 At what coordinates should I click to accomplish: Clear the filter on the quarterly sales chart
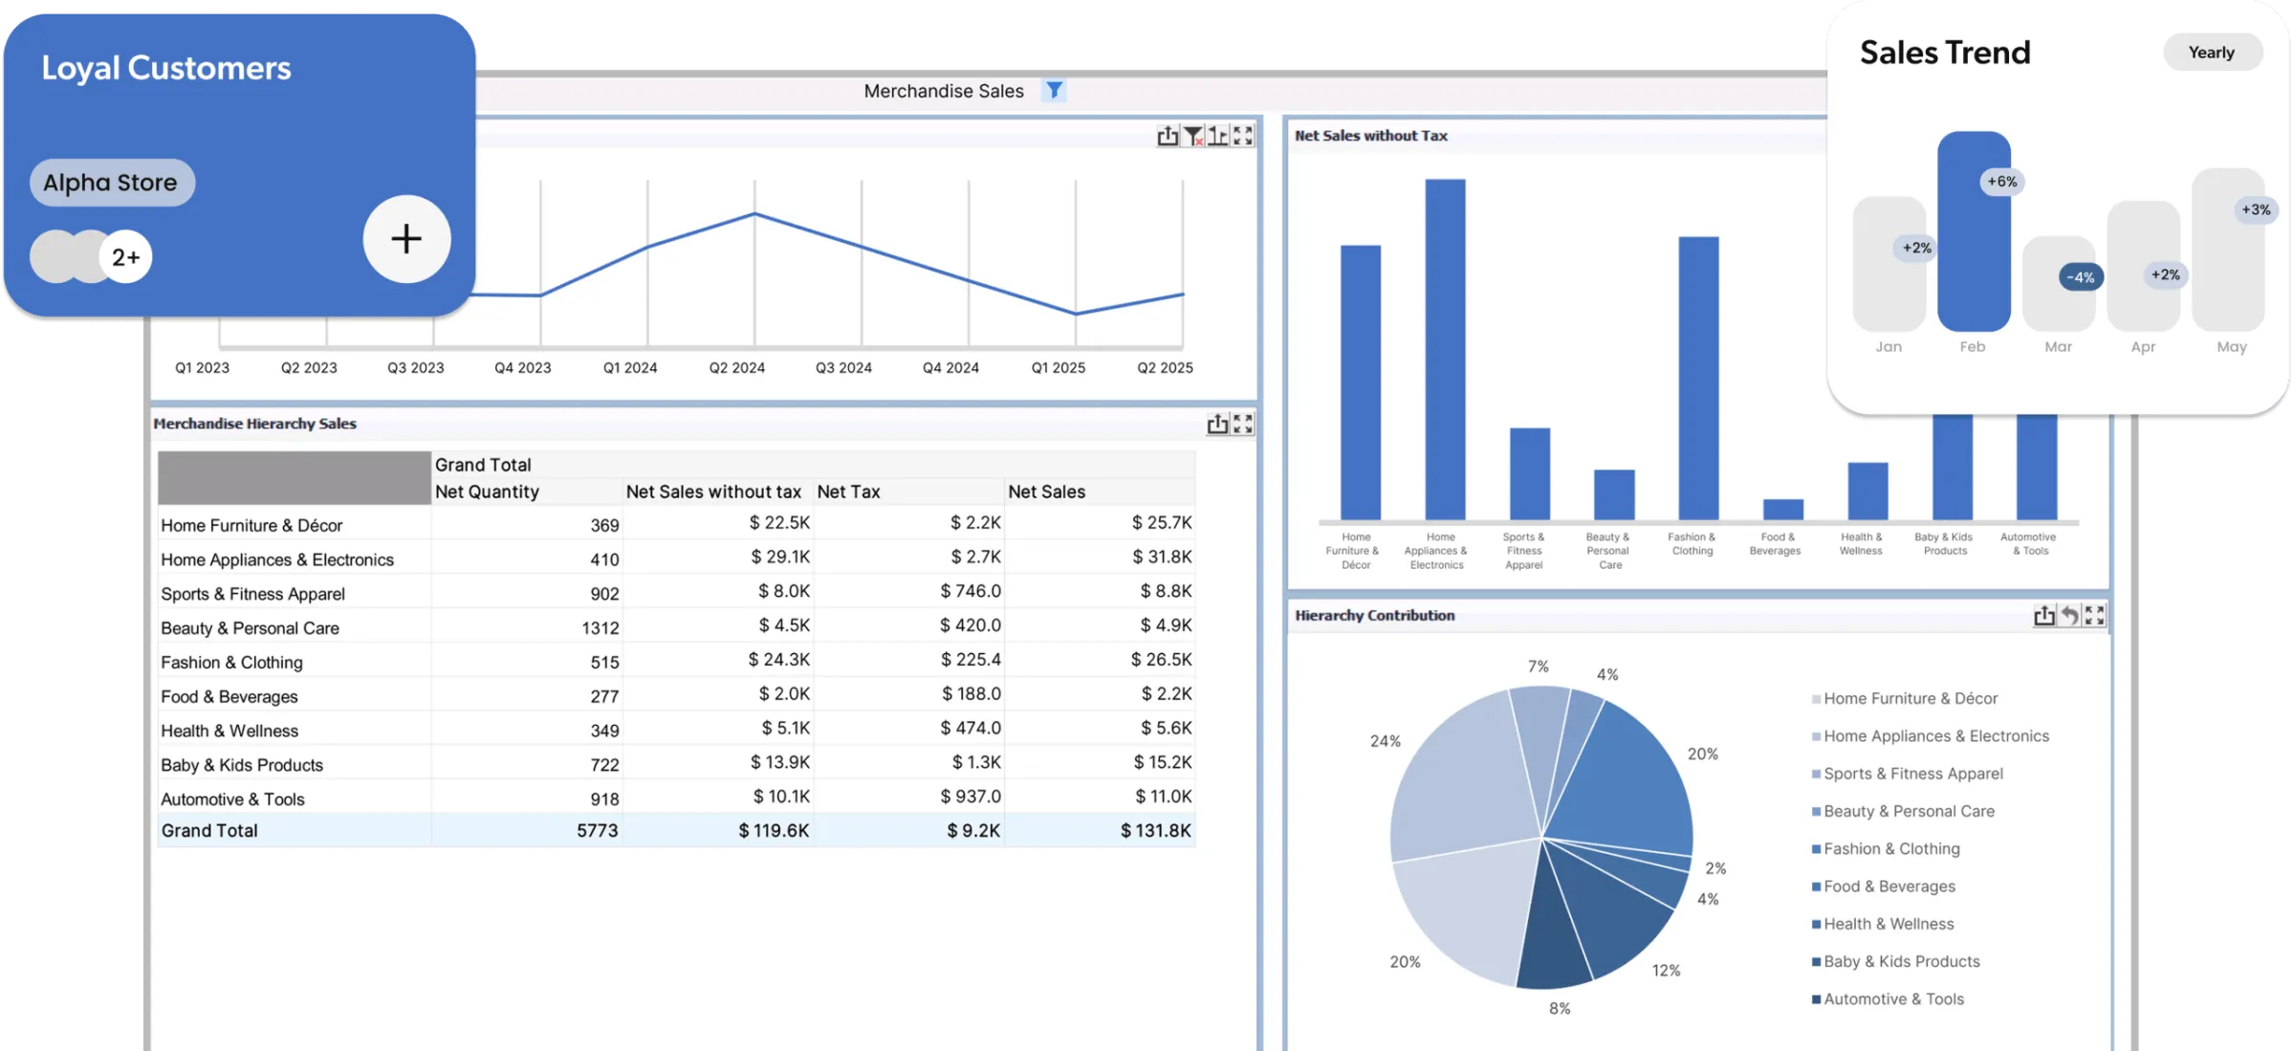coord(1193,136)
